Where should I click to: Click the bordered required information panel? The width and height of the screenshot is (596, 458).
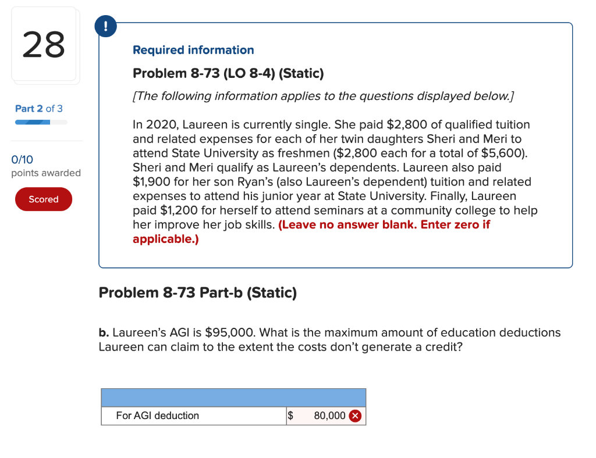335,145
